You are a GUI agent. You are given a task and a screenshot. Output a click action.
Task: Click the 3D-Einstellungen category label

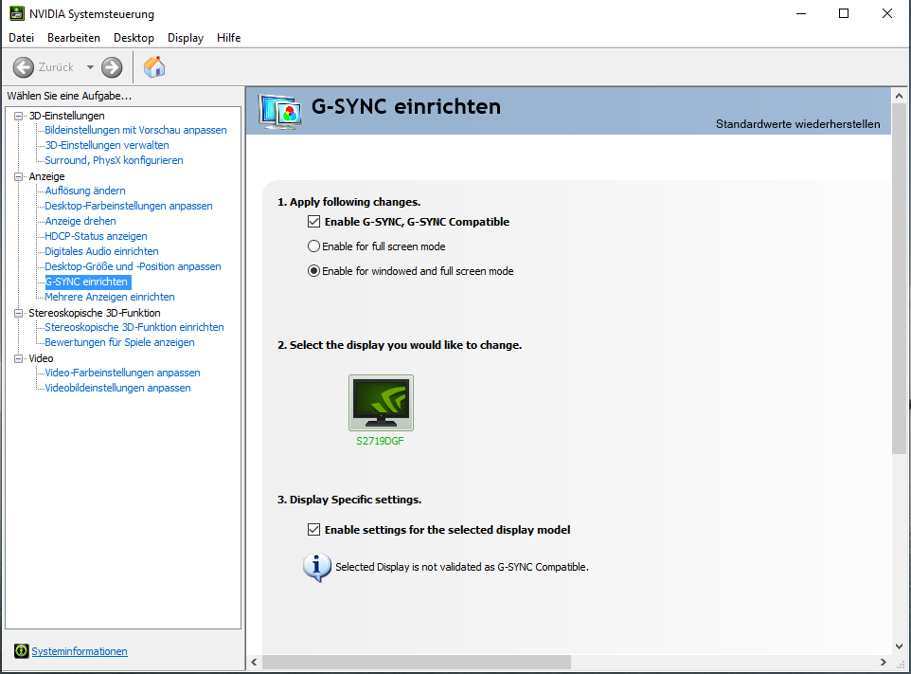click(x=67, y=116)
